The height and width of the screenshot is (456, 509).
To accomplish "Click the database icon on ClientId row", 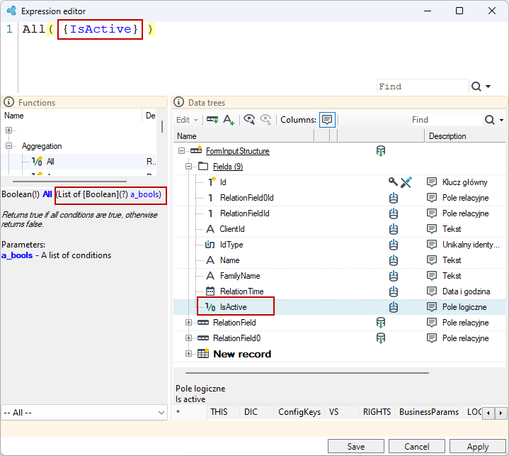I will pos(394,229).
